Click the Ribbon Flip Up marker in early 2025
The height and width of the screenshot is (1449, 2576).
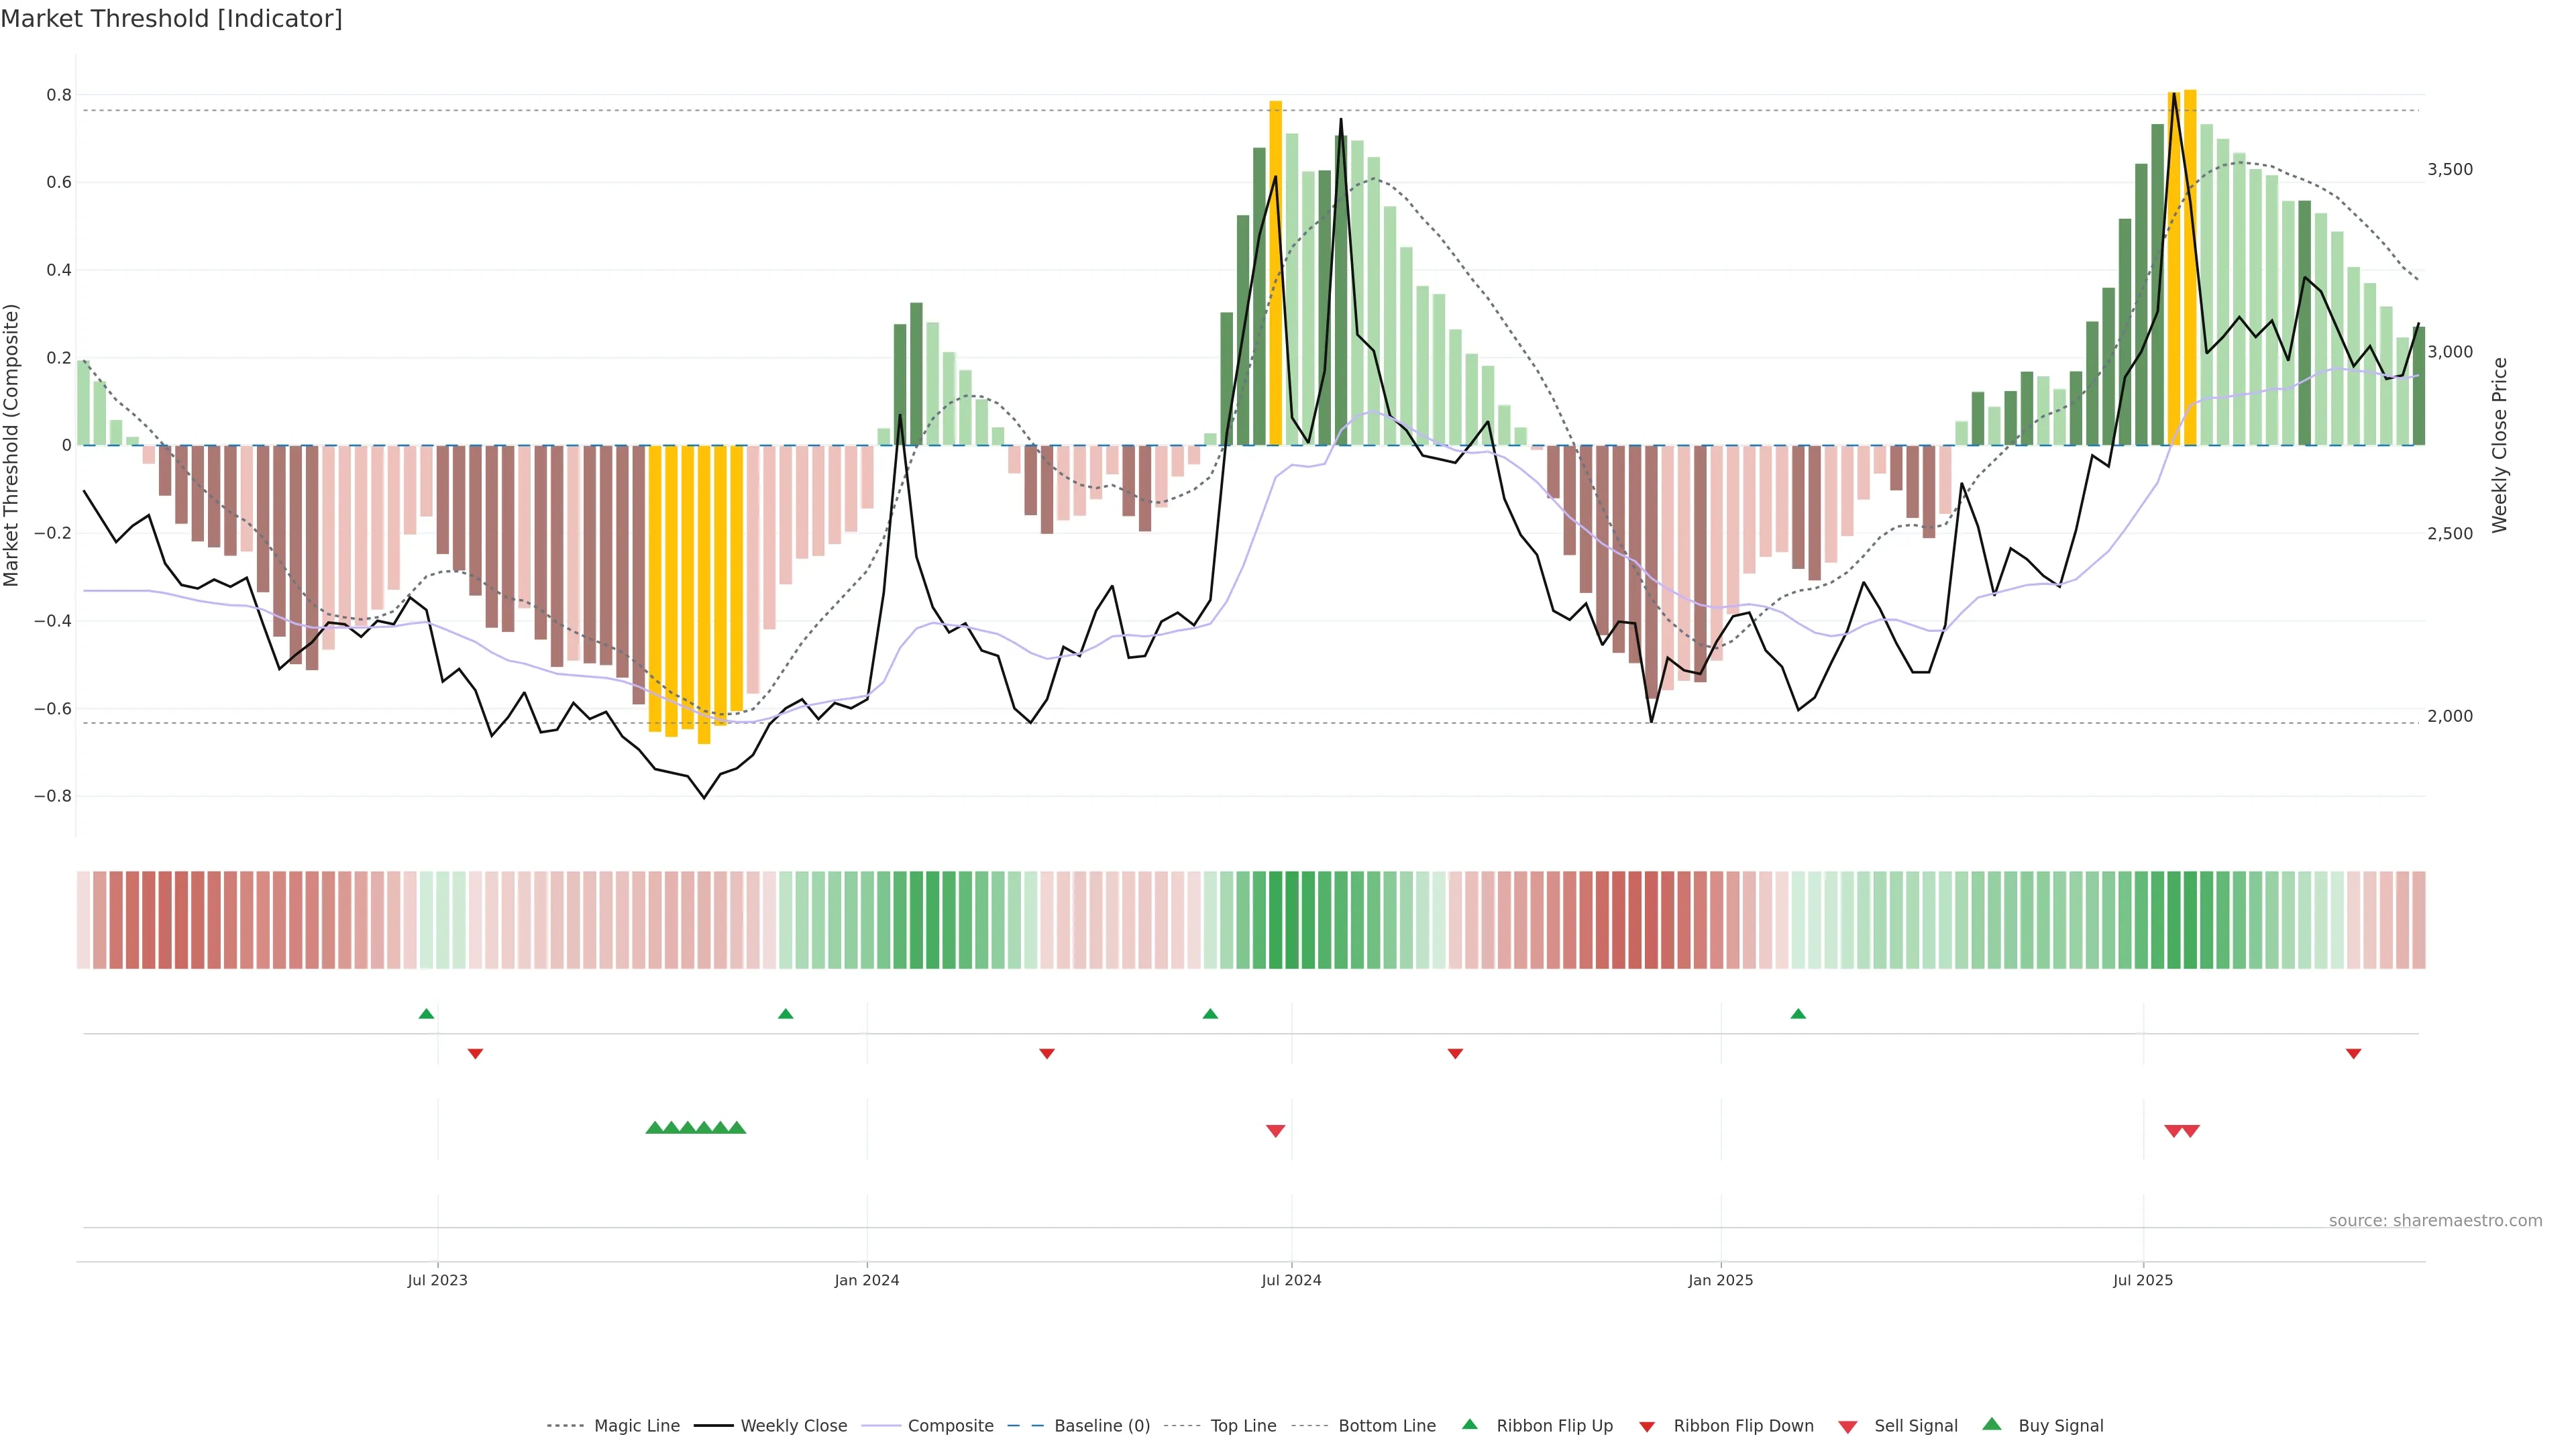(x=1798, y=1014)
